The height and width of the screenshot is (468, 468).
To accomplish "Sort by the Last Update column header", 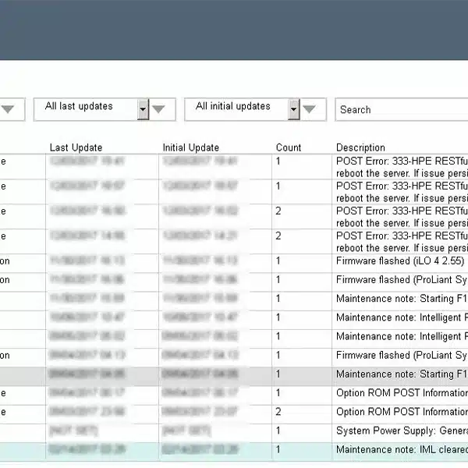I will (76, 147).
